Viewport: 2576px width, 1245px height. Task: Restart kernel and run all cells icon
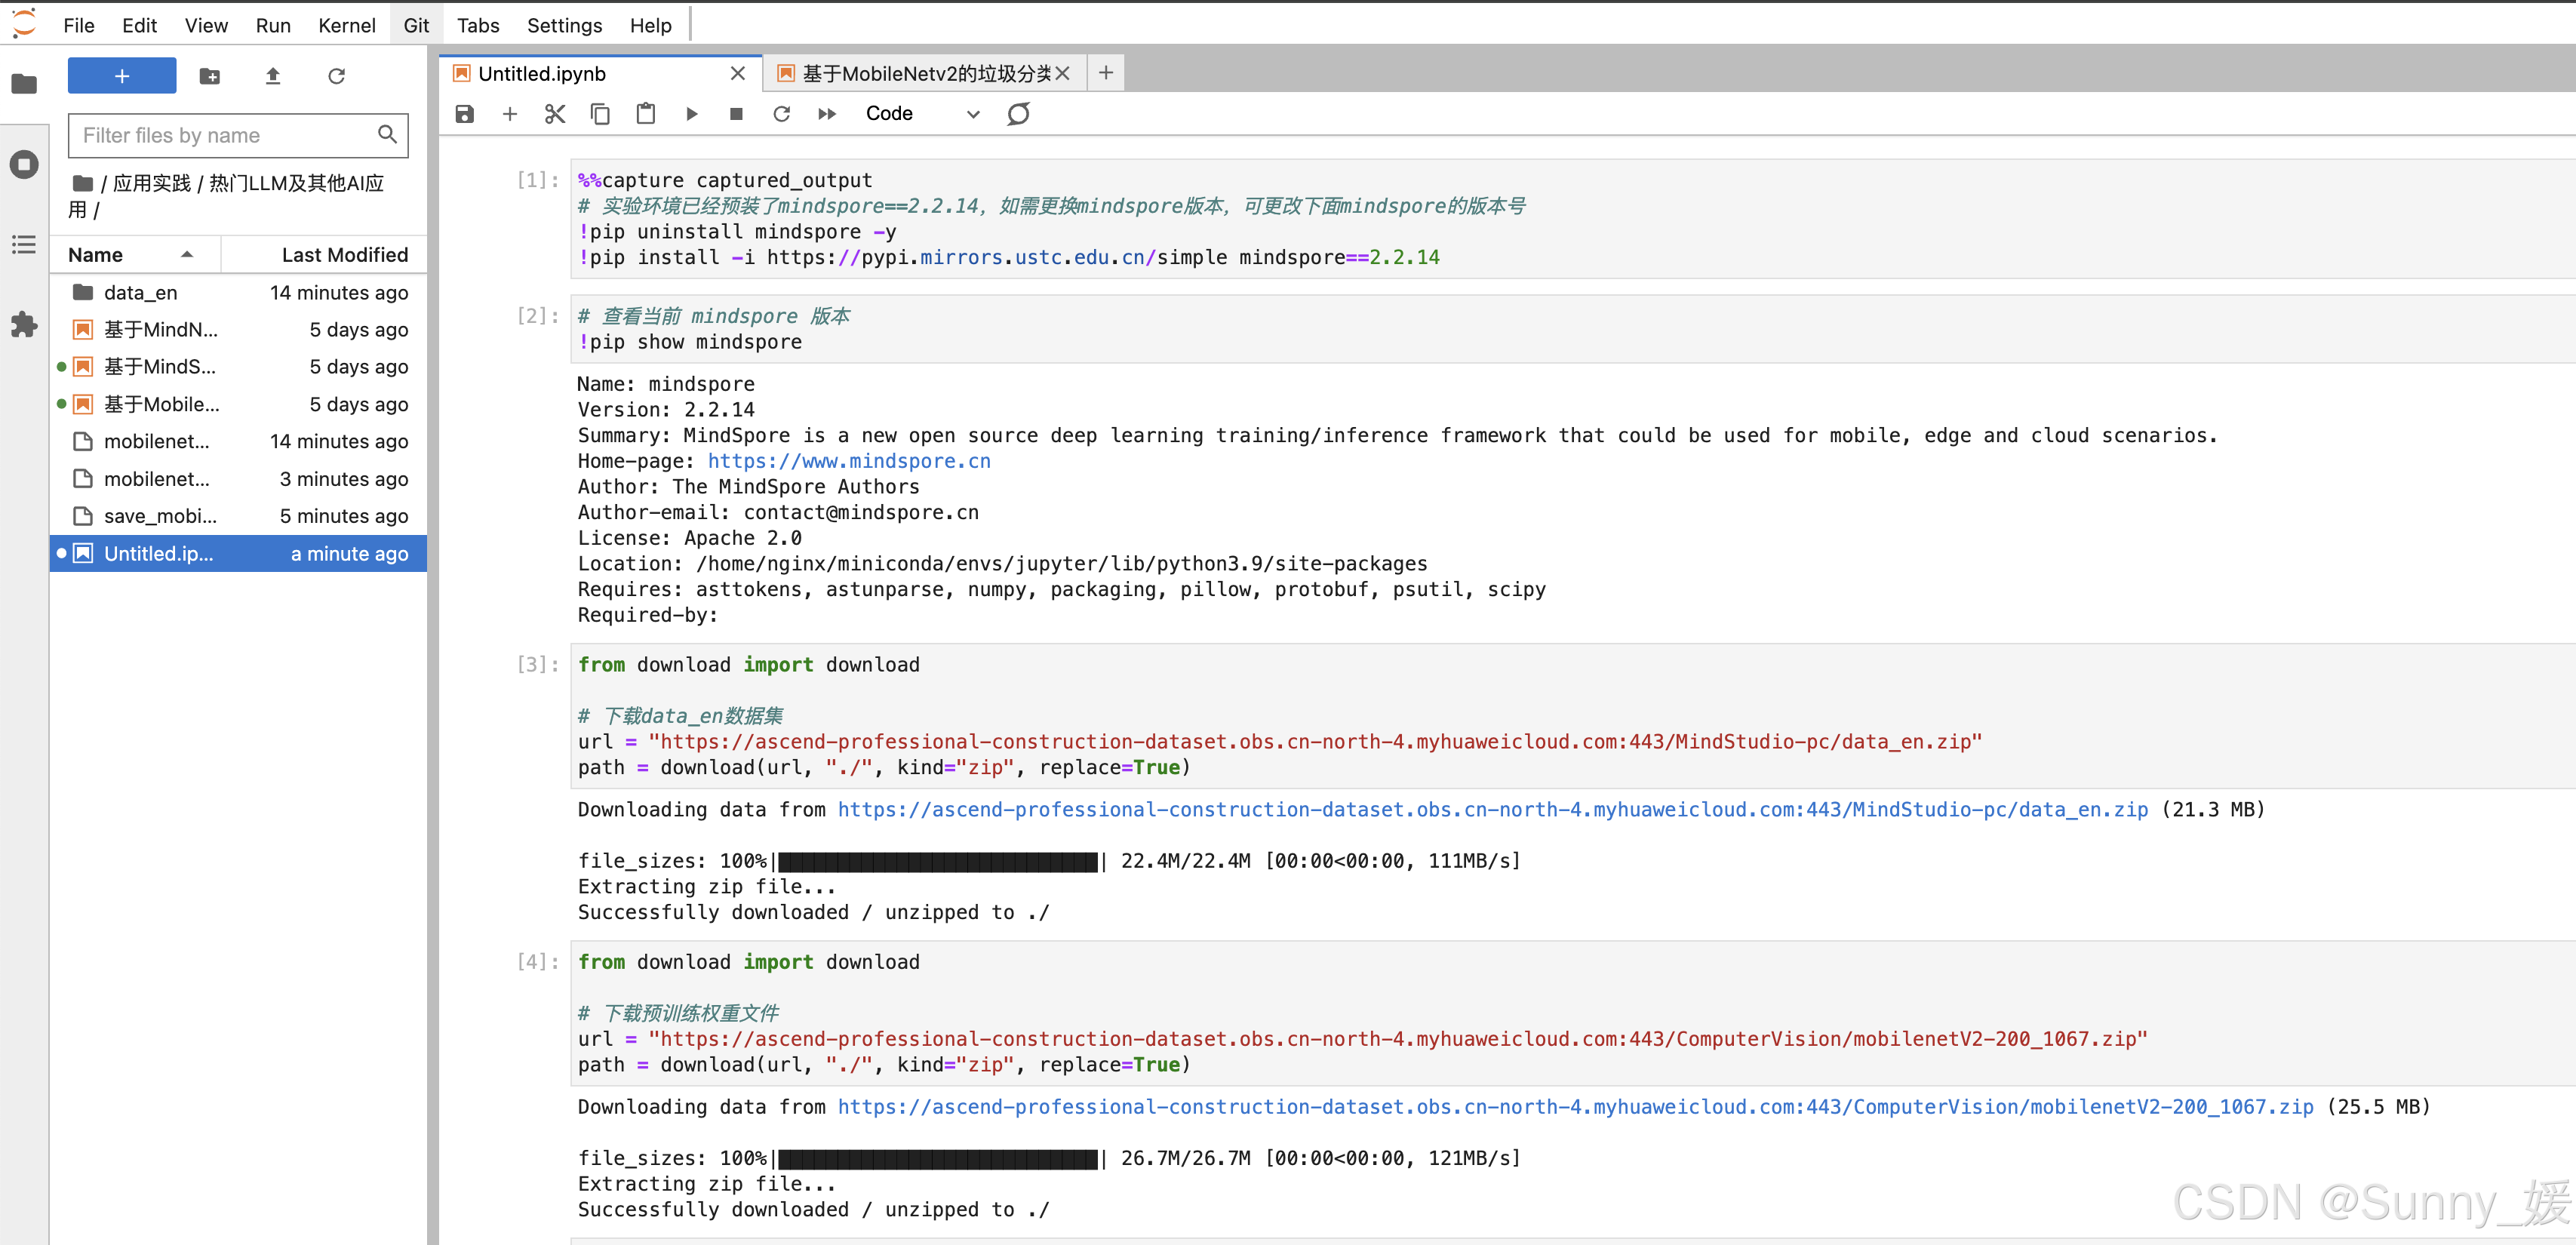(827, 114)
